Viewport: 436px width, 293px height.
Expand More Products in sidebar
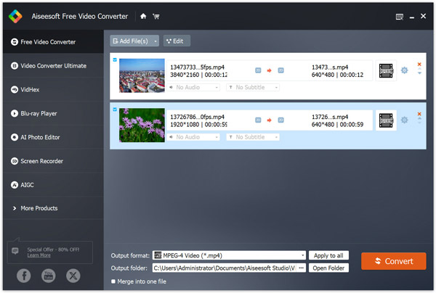point(53,208)
